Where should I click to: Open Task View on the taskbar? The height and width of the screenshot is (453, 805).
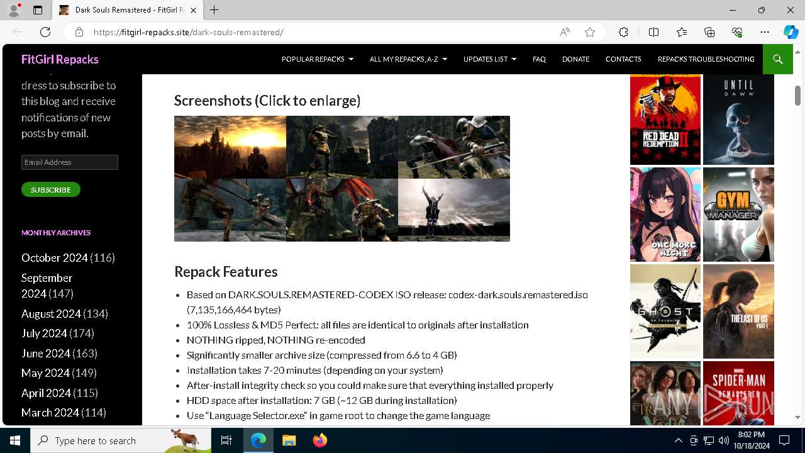(x=226, y=440)
